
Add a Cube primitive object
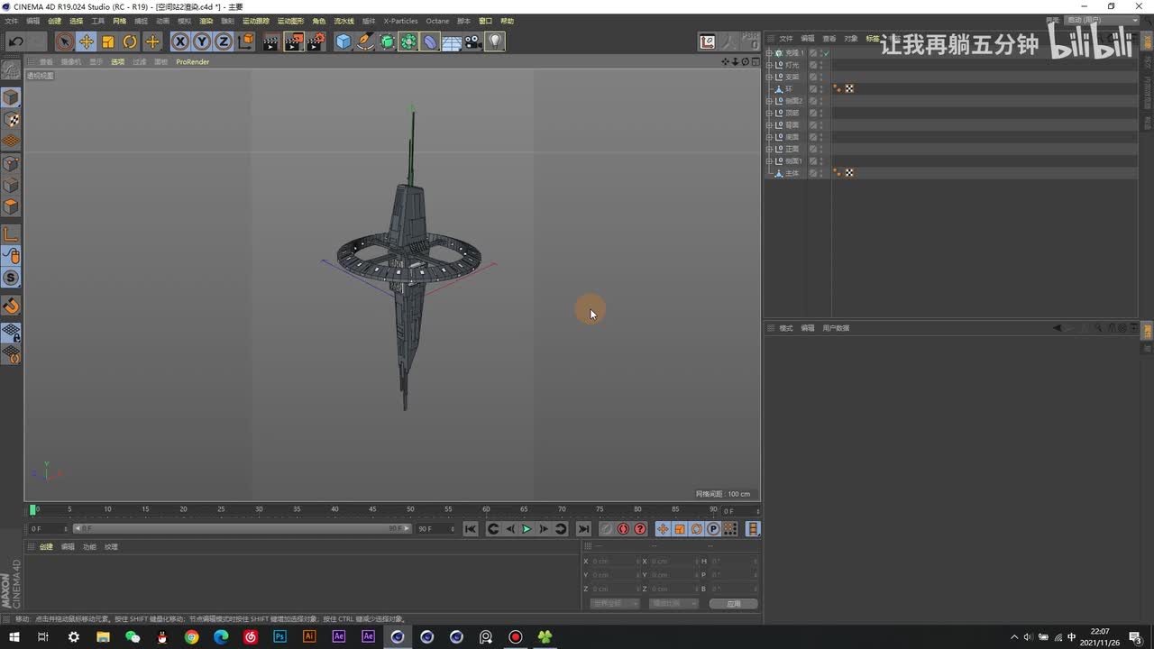pyautogui.click(x=343, y=41)
